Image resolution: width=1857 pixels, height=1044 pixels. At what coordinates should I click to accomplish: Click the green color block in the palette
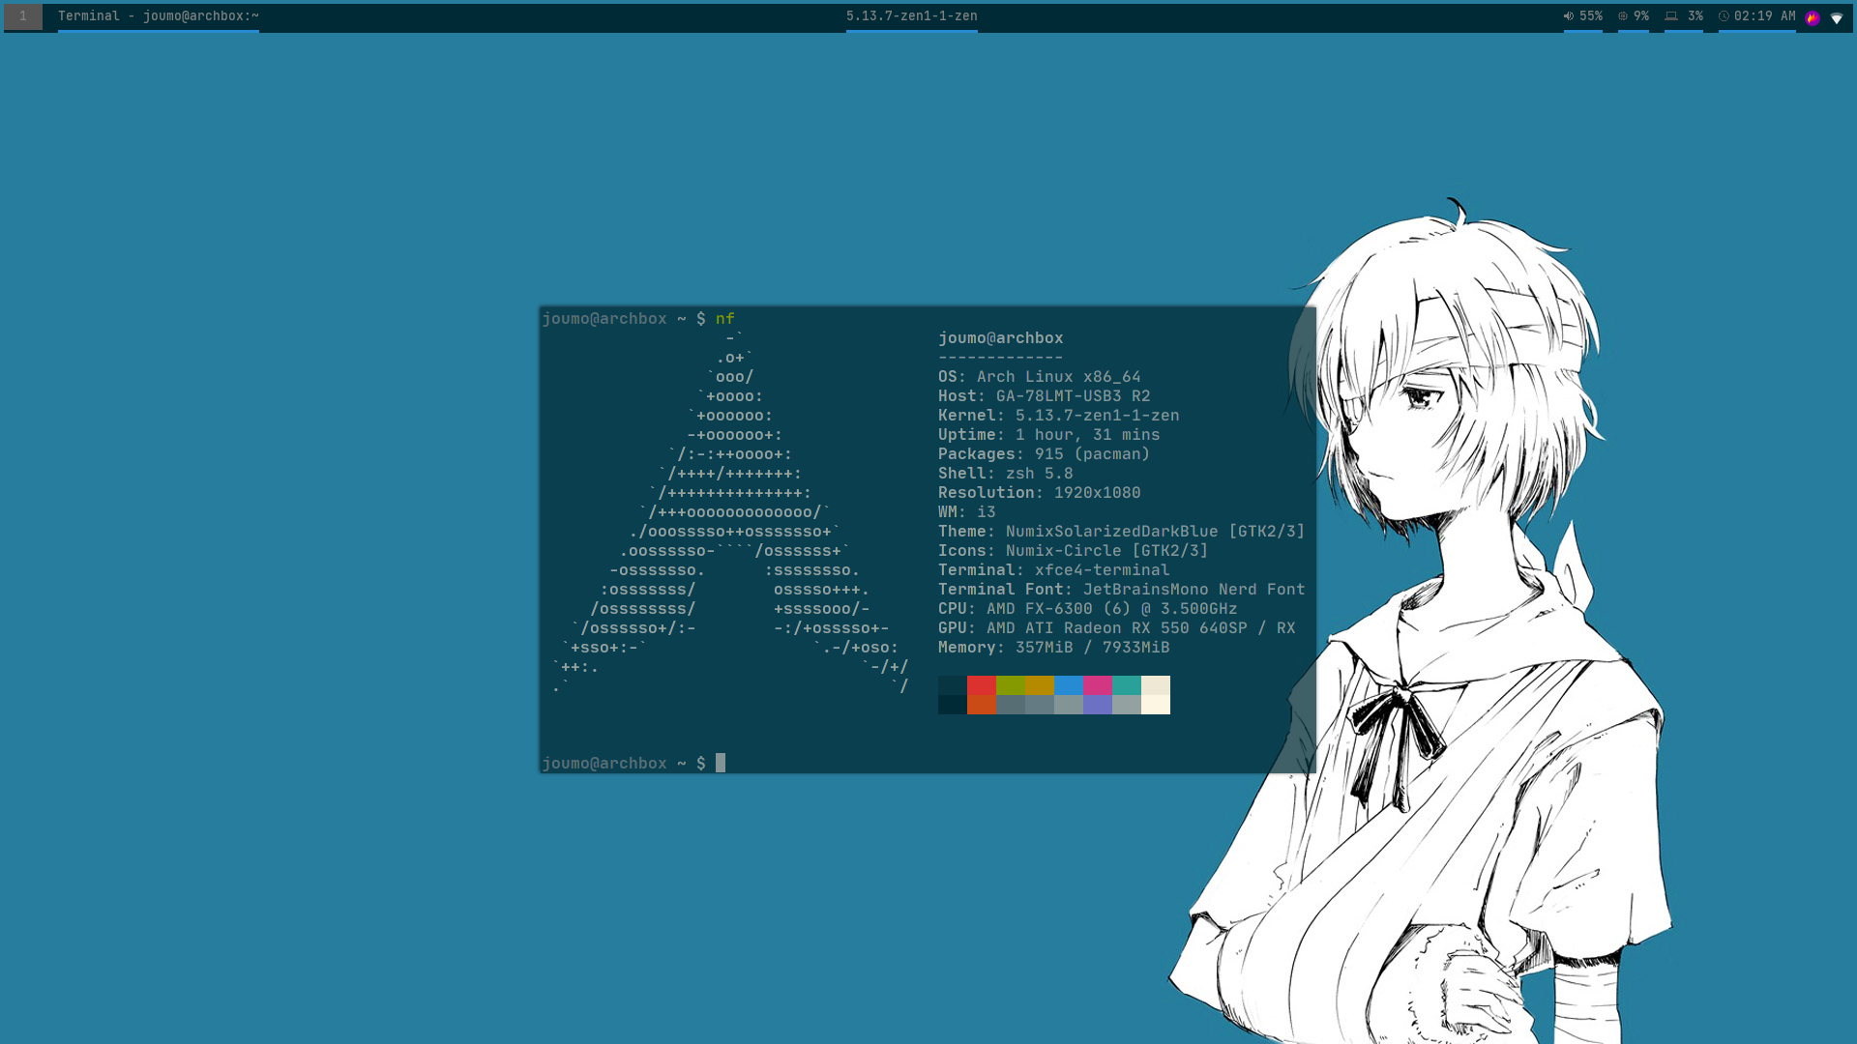pyautogui.click(x=1010, y=685)
